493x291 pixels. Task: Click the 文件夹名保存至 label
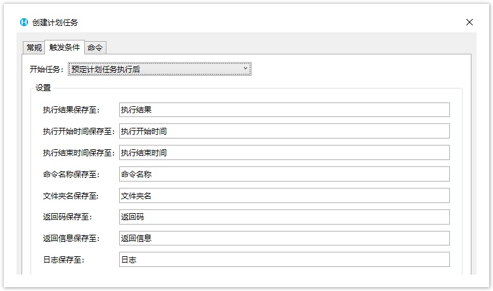coord(71,196)
